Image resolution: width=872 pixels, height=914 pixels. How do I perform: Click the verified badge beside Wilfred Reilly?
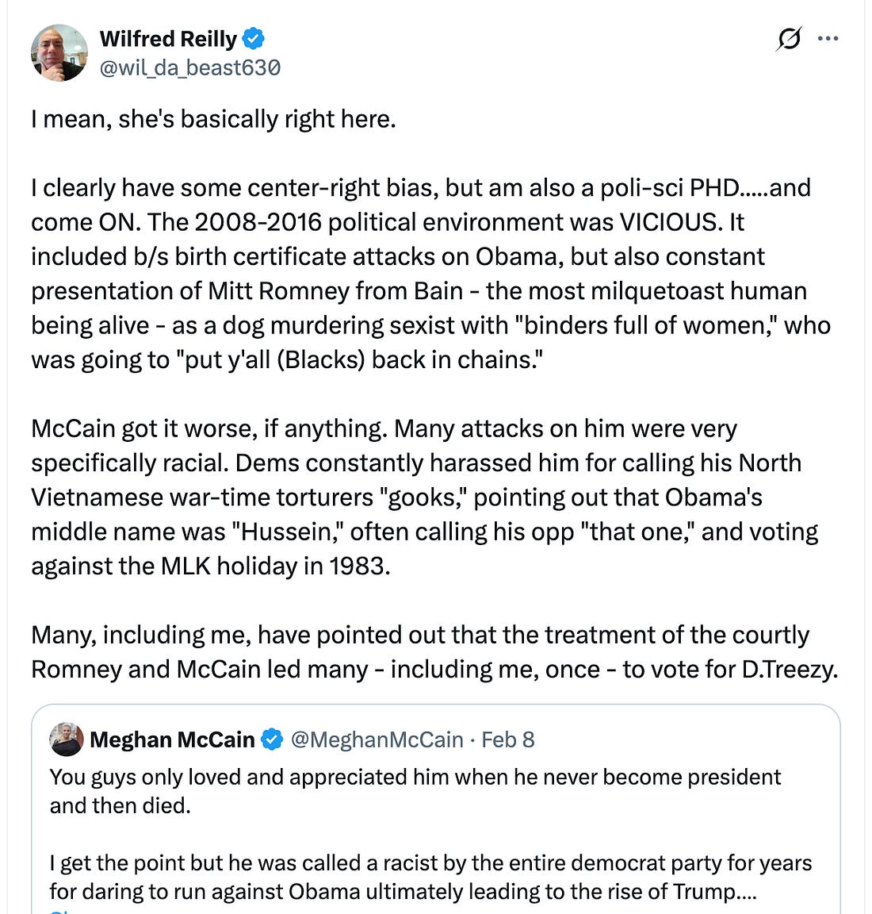[x=254, y=38]
